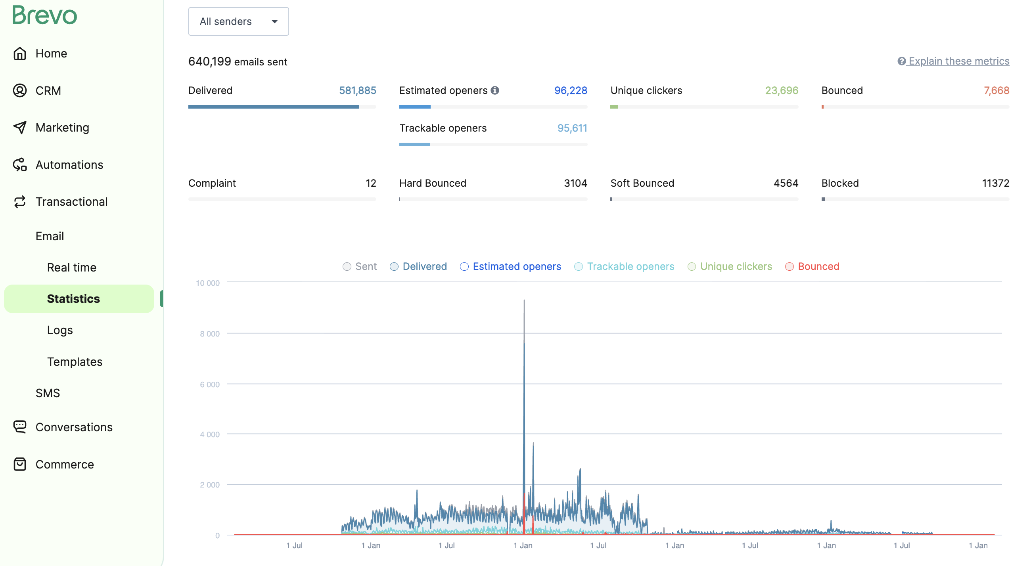1031x566 pixels.
Task: Select the Statistics highlighted sidebar entry
Action: click(x=74, y=298)
